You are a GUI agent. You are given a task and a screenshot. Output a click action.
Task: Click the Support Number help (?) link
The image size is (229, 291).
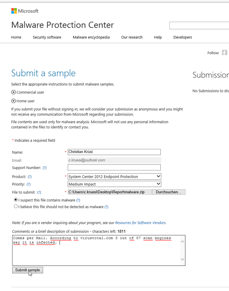(x=44, y=167)
